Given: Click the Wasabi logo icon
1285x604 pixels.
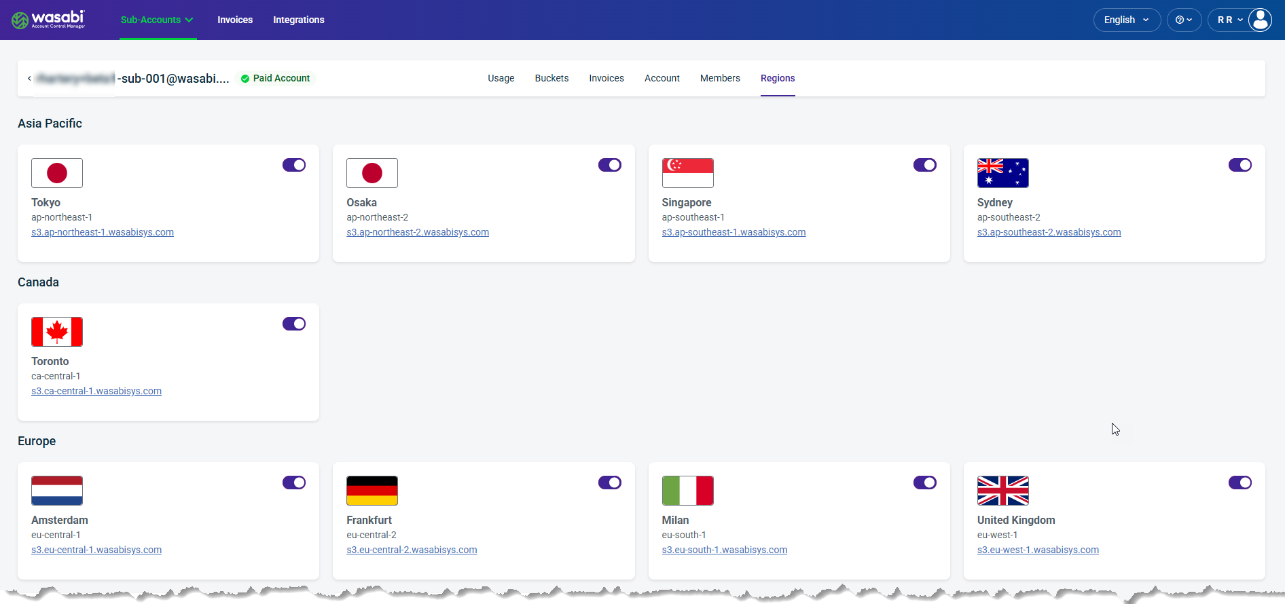Looking at the screenshot, I should (20, 20).
